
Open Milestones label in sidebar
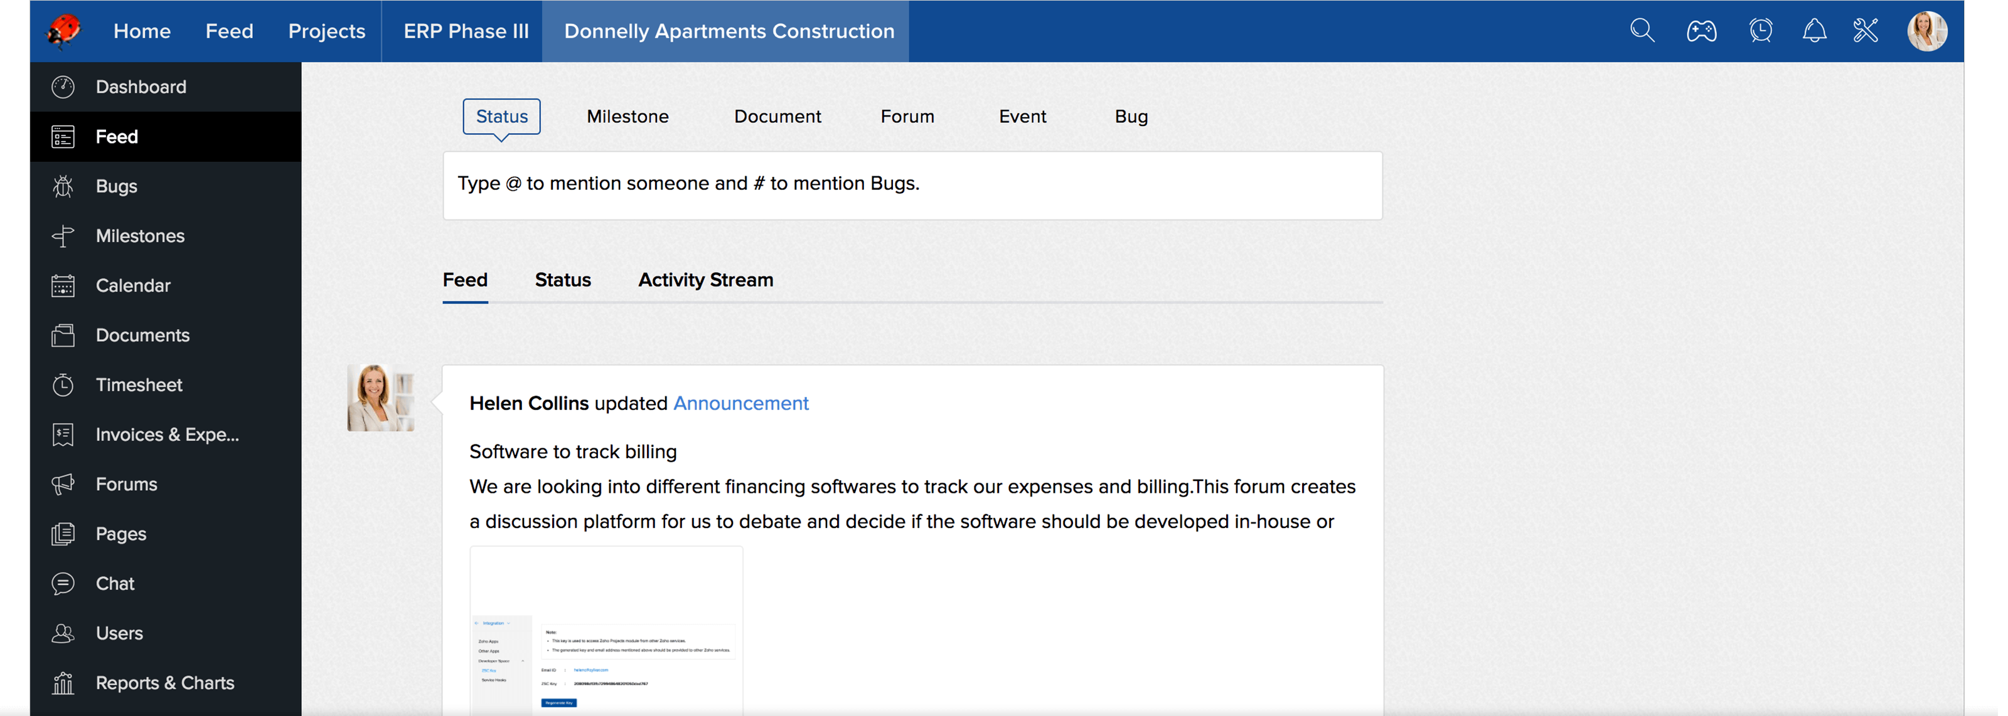(141, 236)
